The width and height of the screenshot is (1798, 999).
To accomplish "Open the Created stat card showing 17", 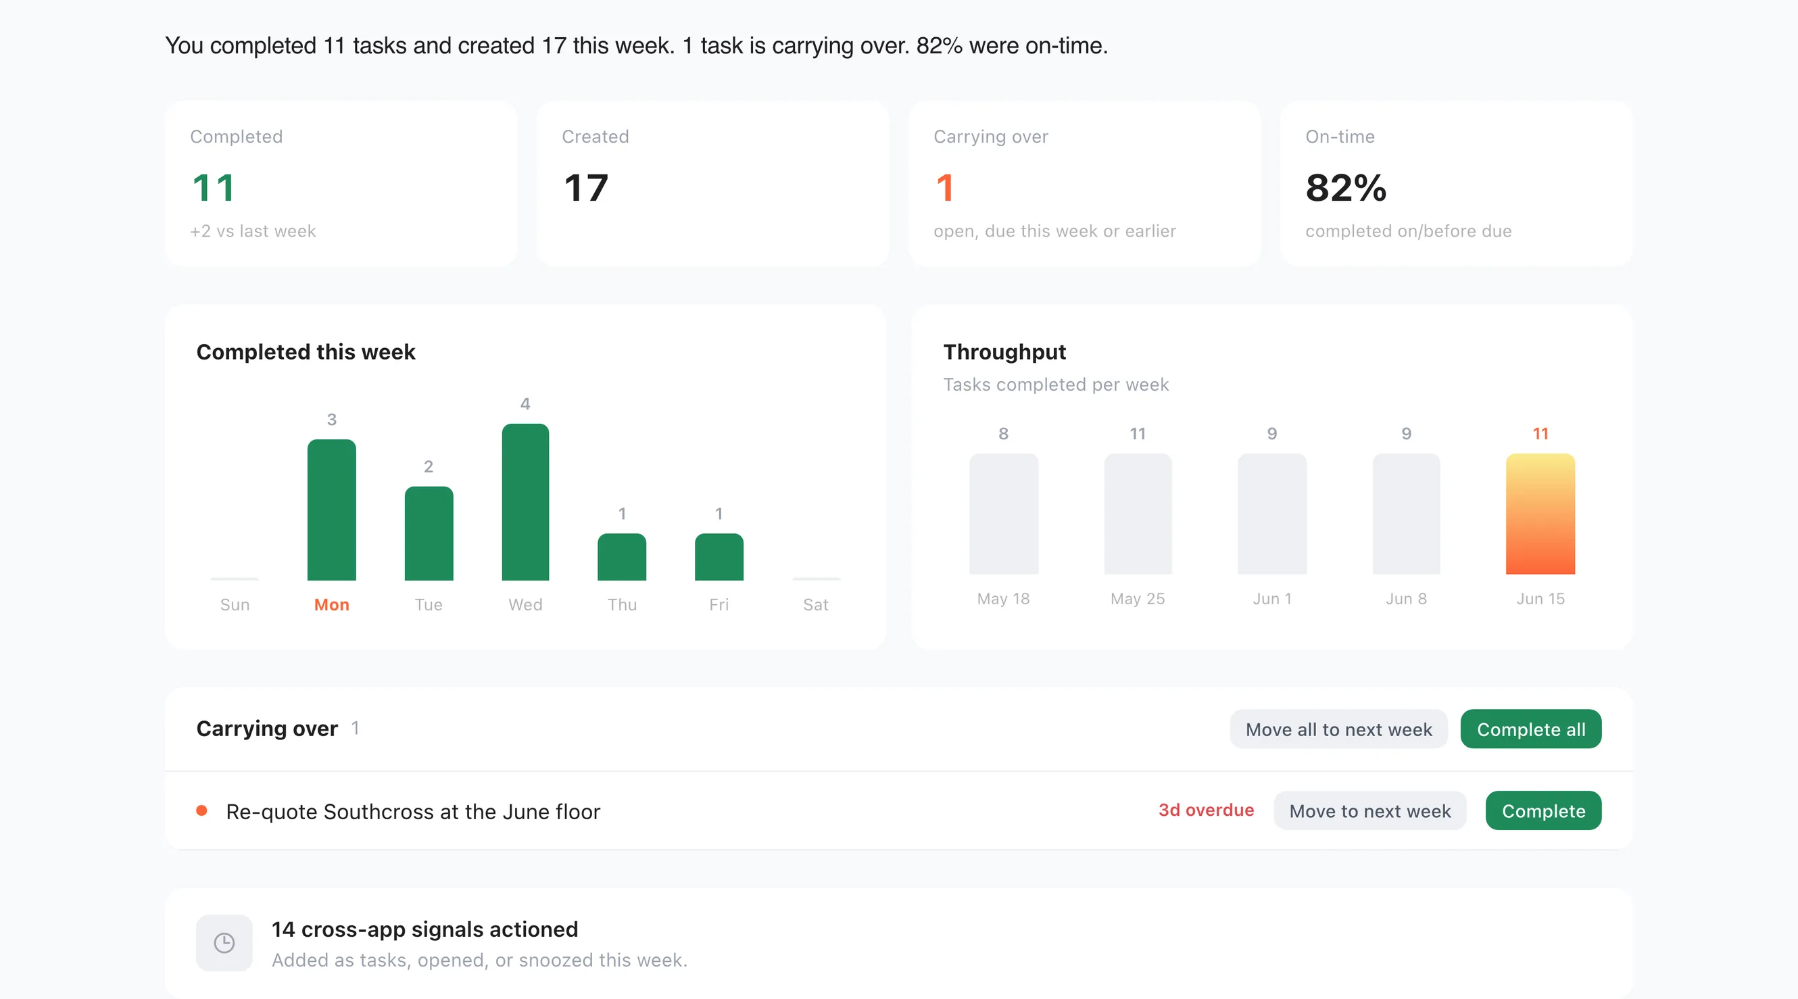I will pyautogui.click(x=712, y=184).
